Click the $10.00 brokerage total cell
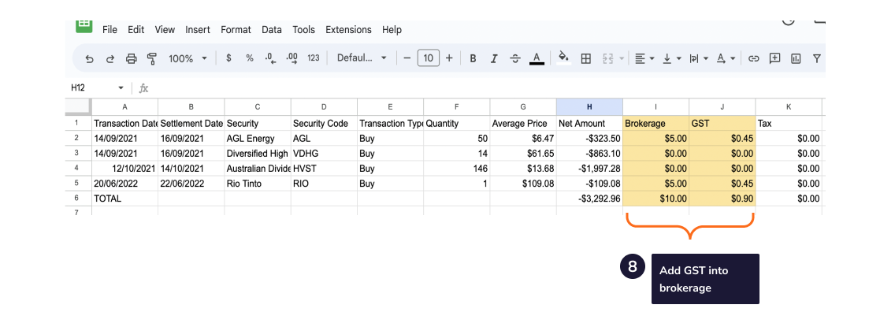895x327 pixels. pos(655,199)
